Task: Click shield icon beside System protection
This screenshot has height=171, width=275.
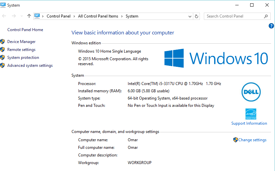Action: pyautogui.click(x=2, y=57)
